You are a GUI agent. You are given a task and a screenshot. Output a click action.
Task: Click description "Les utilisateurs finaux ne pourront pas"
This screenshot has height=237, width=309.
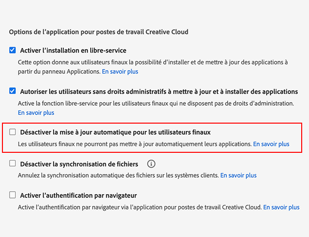click(x=135, y=144)
